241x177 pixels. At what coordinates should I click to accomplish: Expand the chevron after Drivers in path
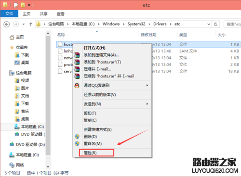(171, 24)
